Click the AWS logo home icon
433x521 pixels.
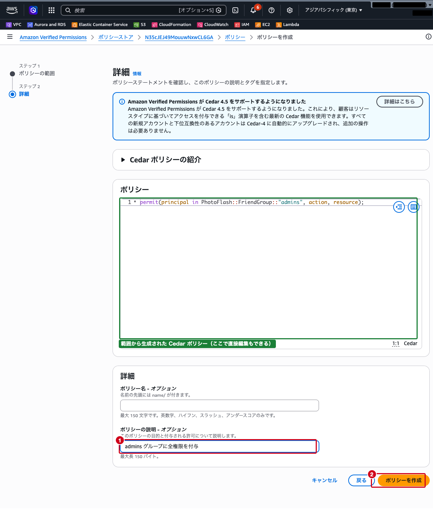click(12, 10)
